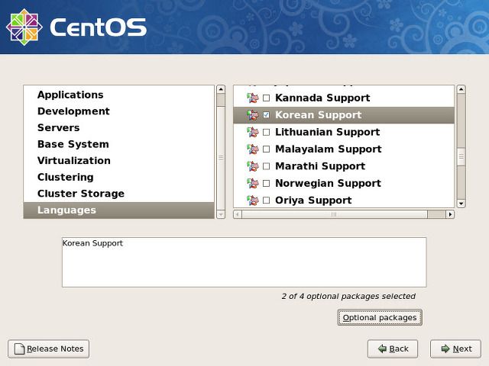Click the language list scroll-down arrow

(x=461, y=204)
